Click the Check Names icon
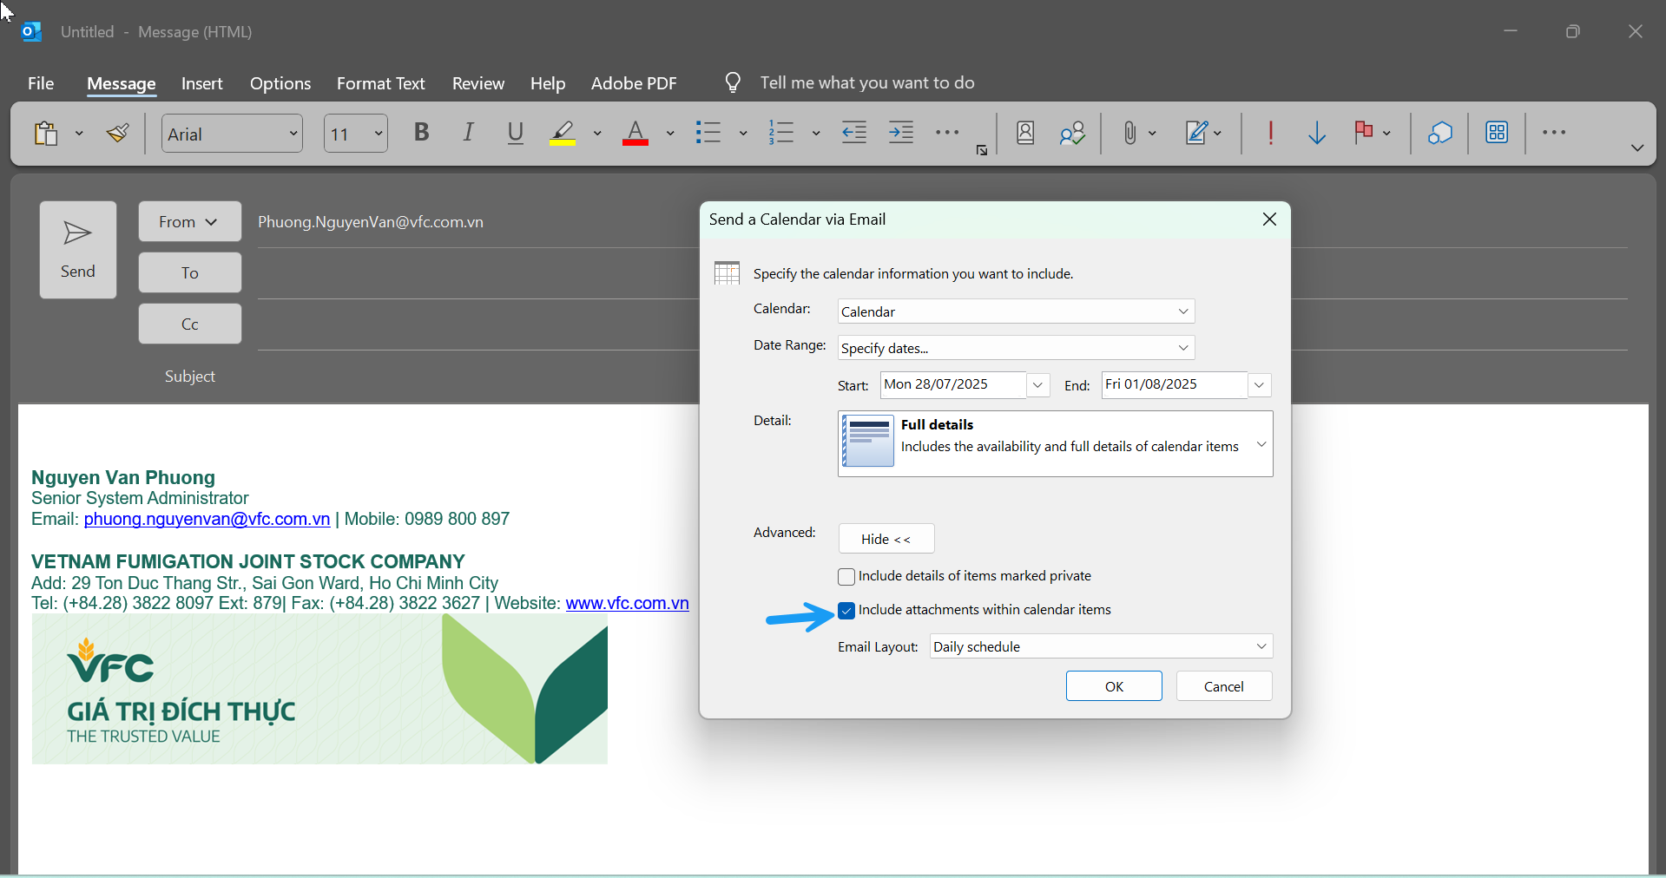This screenshot has height=878, width=1666. pyautogui.click(x=1072, y=133)
